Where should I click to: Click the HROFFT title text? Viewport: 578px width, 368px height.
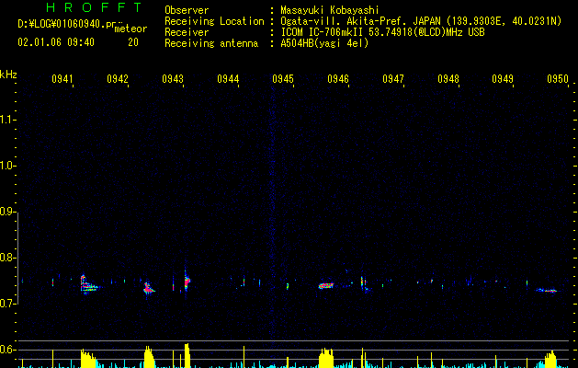(94, 7)
